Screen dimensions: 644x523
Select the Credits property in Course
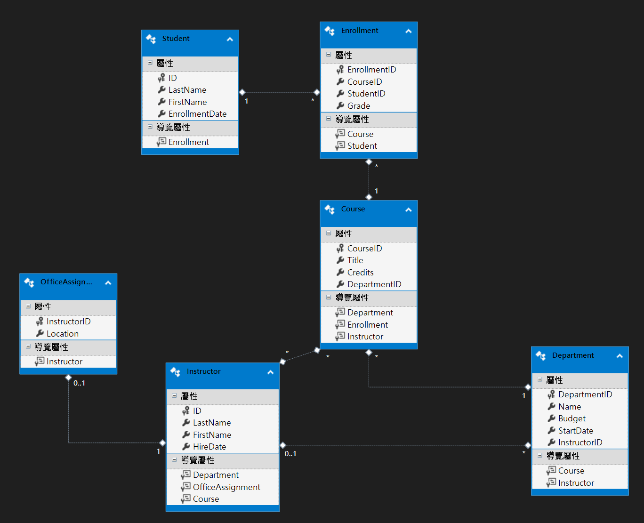(360, 273)
